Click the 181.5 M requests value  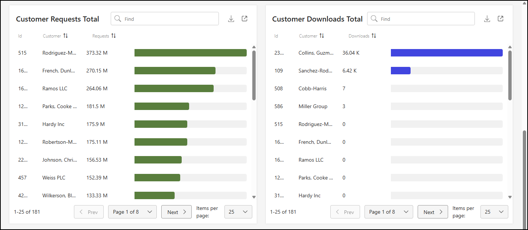pyautogui.click(x=95, y=106)
